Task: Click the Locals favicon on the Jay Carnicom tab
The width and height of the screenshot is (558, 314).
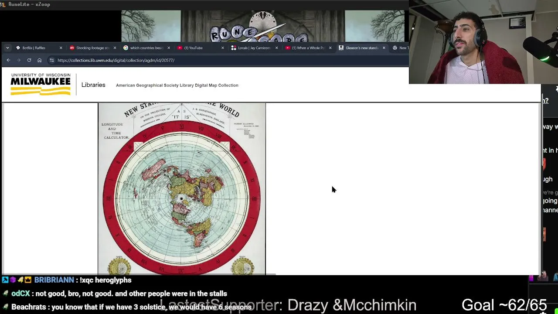Action: point(234,48)
